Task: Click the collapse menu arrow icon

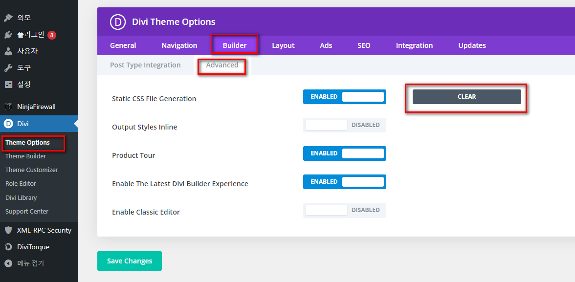Action: (x=8, y=263)
